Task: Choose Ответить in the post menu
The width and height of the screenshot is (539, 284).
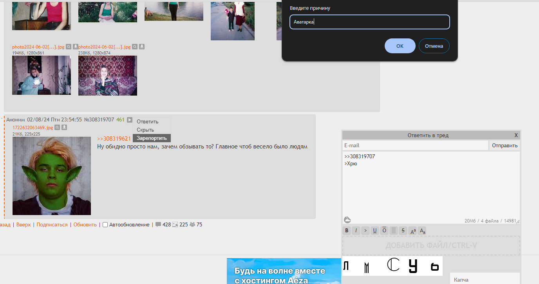Action: [148, 121]
